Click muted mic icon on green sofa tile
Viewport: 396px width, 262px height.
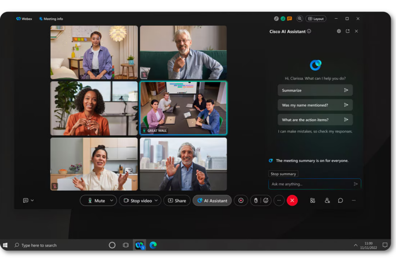[x=144, y=75]
